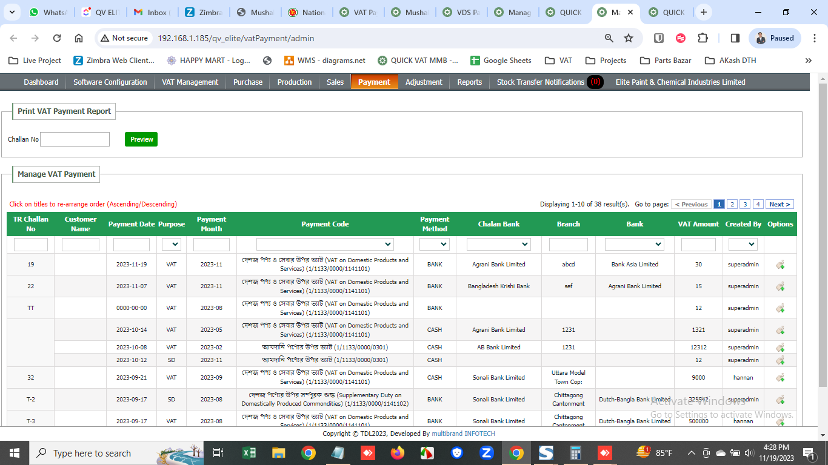Click the TR Challan No filter field
The height and width of the screenshot is (465, 828).
(31, 245)
